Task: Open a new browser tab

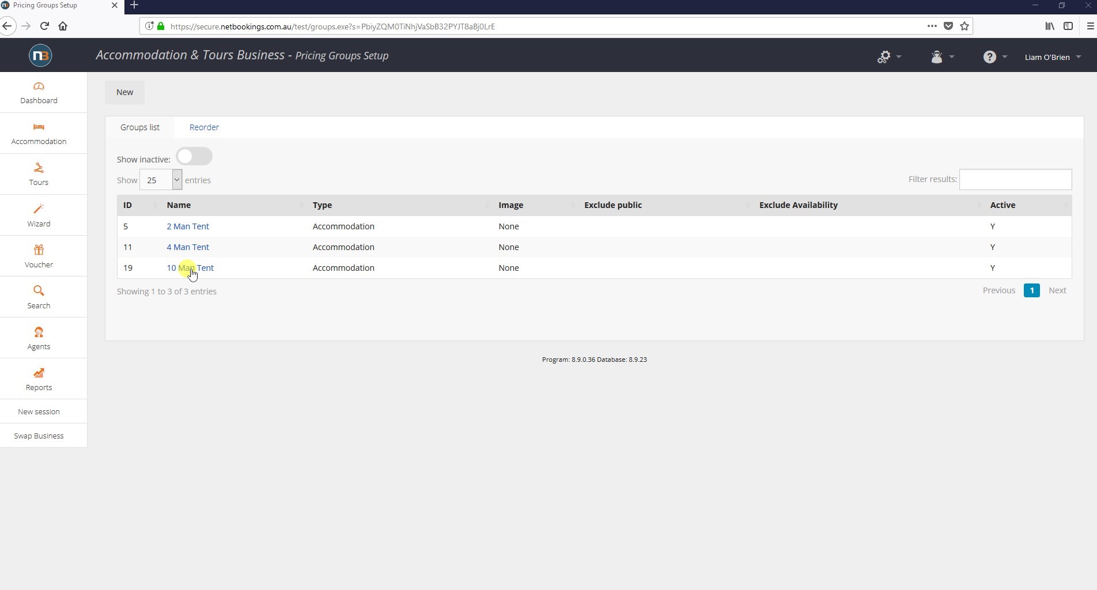Action: (134, 5)
